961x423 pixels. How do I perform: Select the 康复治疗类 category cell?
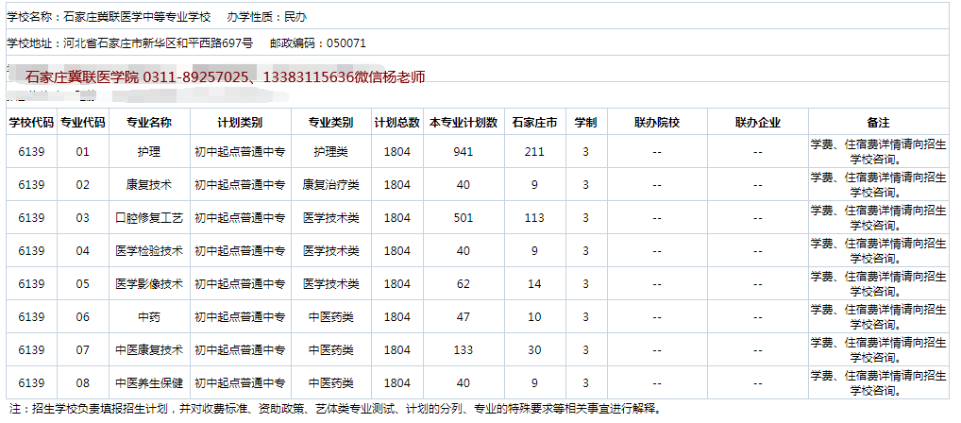[x=330, y=185]
